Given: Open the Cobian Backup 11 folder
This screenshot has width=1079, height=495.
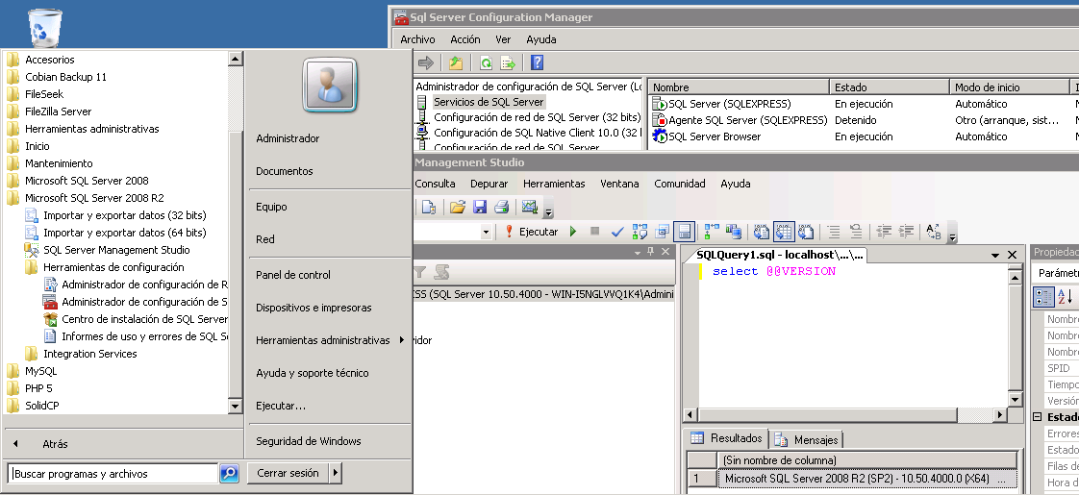Looking at the screenshot, I should pos(65,77).
